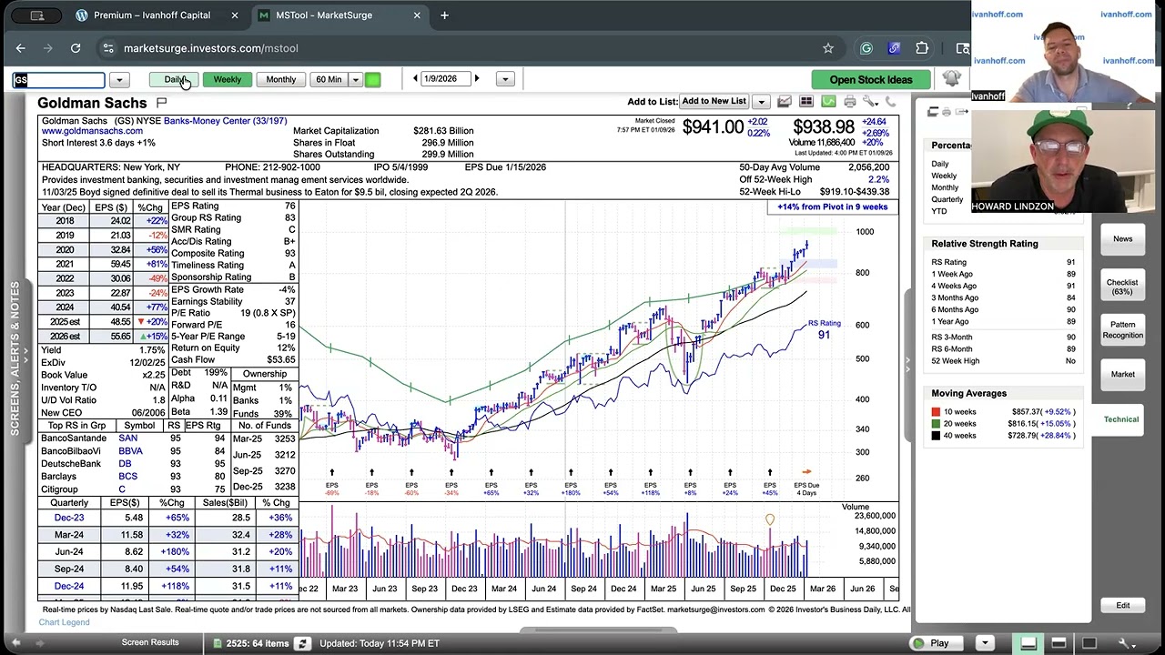Flag Goldman Sachs using the flag icon

click(x=162, y=103)
